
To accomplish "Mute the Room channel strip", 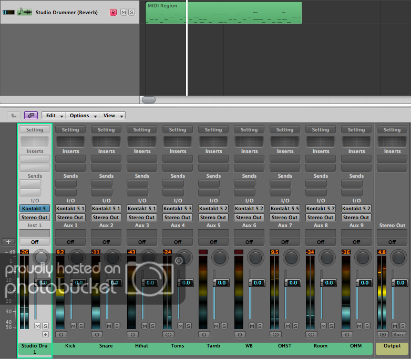I will coord(323,326).
